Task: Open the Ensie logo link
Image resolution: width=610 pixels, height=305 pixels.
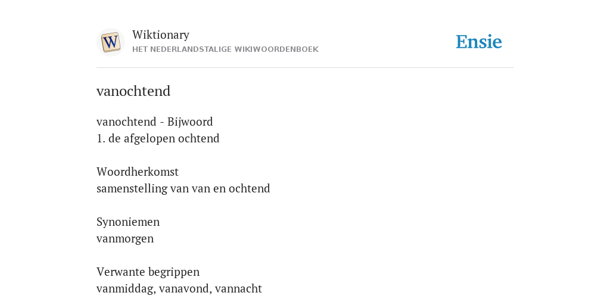Action: 478,42
